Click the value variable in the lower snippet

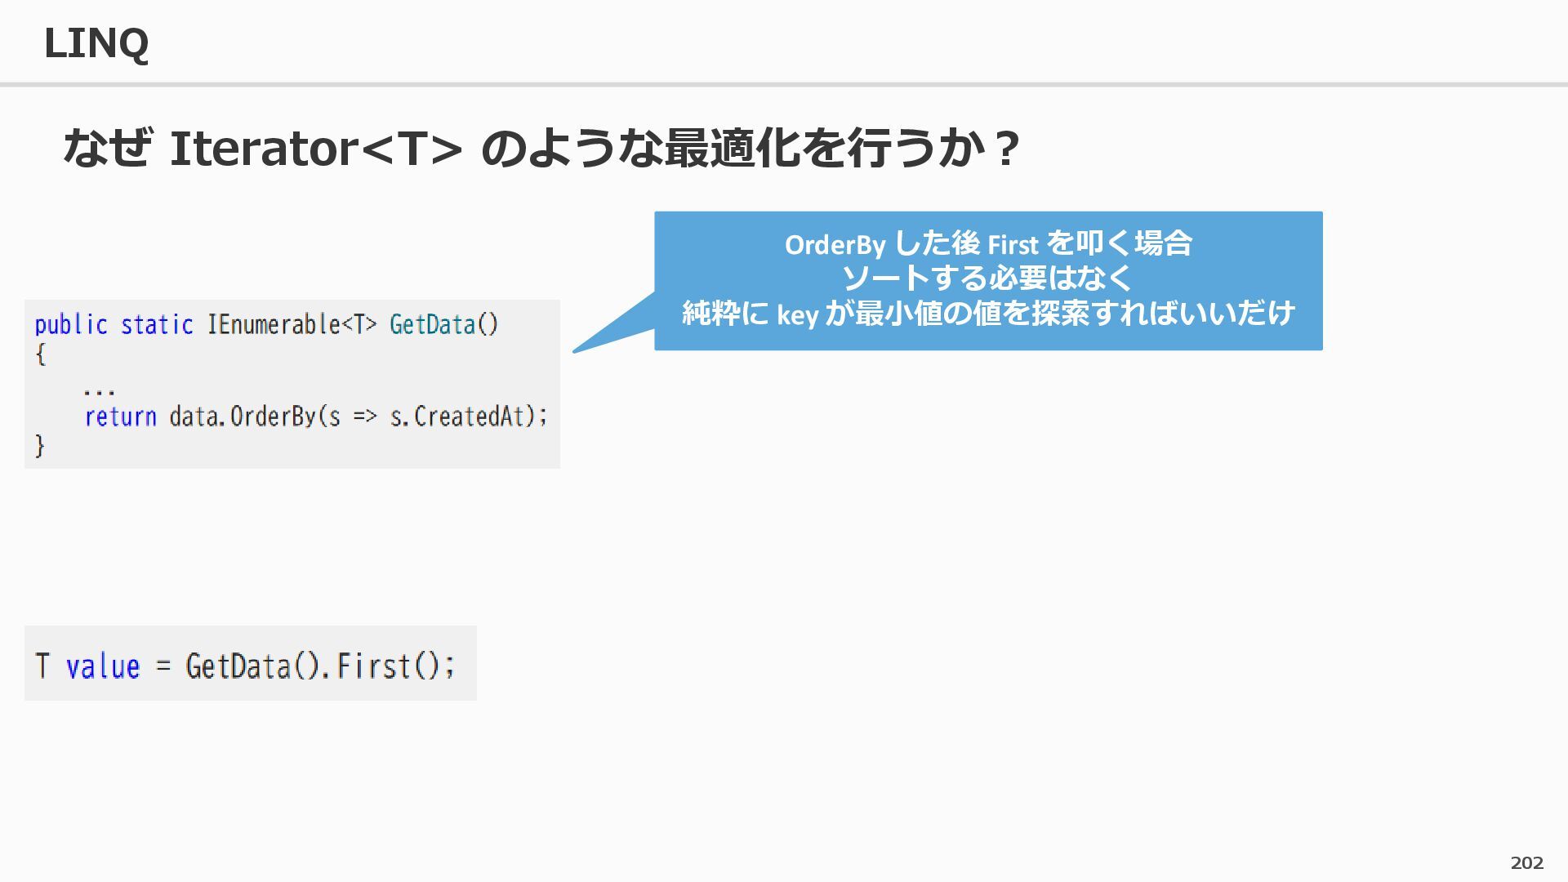(x=103, y=666)
